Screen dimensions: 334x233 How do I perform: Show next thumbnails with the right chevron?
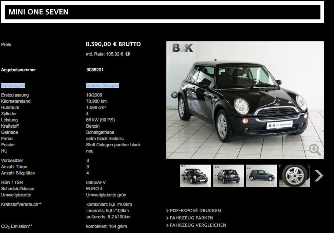coord(319,176)
